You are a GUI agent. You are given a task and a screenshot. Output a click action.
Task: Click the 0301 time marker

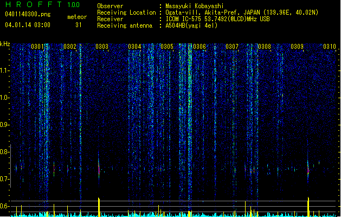[x=37, y=46]
